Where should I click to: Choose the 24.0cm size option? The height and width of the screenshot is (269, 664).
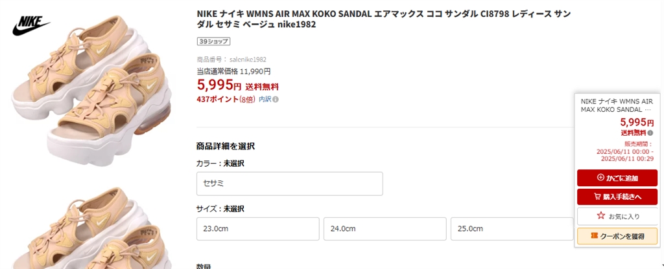(385, 229)
